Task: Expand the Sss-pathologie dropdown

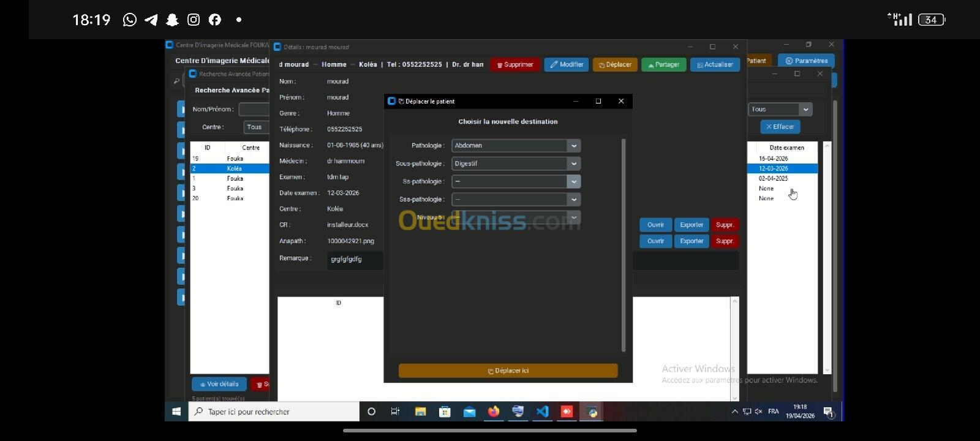Action: (516, 199)
